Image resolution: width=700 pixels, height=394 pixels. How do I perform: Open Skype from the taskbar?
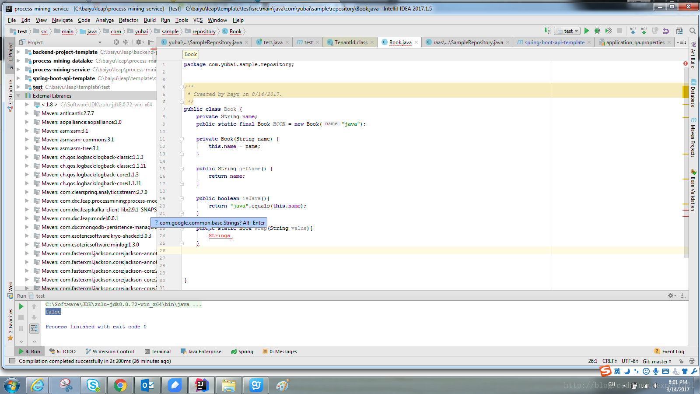[93, 385]
